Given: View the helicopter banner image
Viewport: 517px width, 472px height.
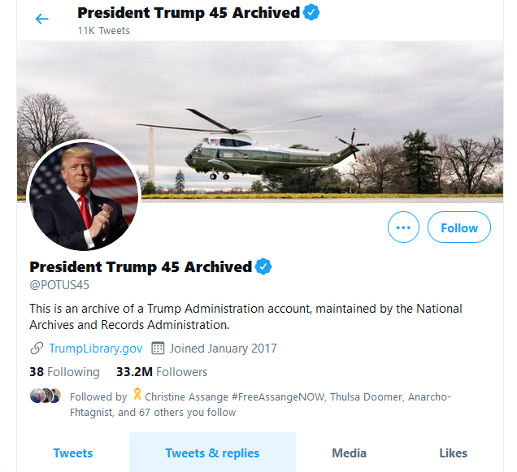Looking at the screenshot, I should click(260, 122).
